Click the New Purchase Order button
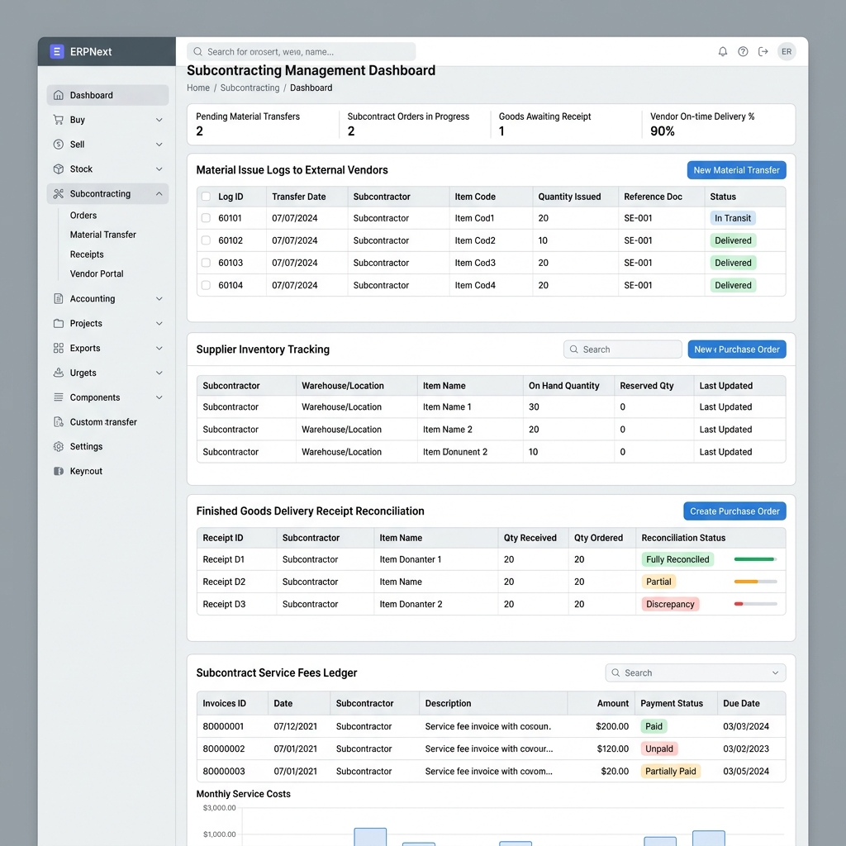 click(736, 349)
